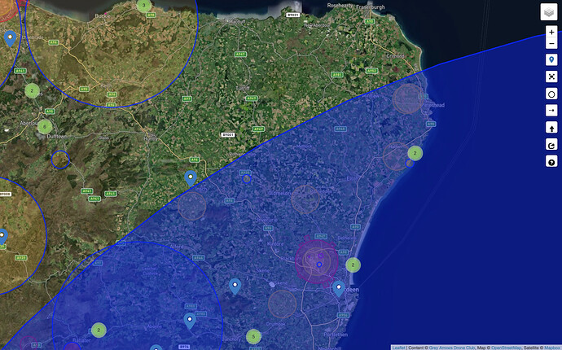Click the blue pin west of Skene

[x=235, y=287]
